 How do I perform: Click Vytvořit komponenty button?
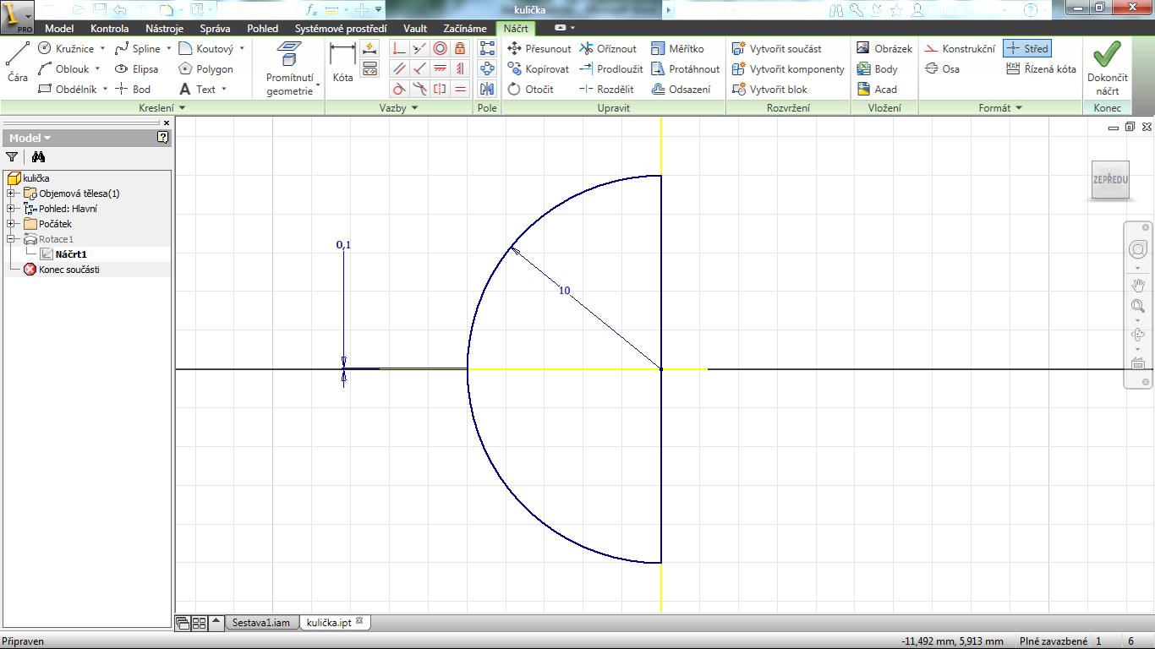point(788,69)
